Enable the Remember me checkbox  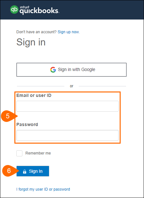coord(19,153)
